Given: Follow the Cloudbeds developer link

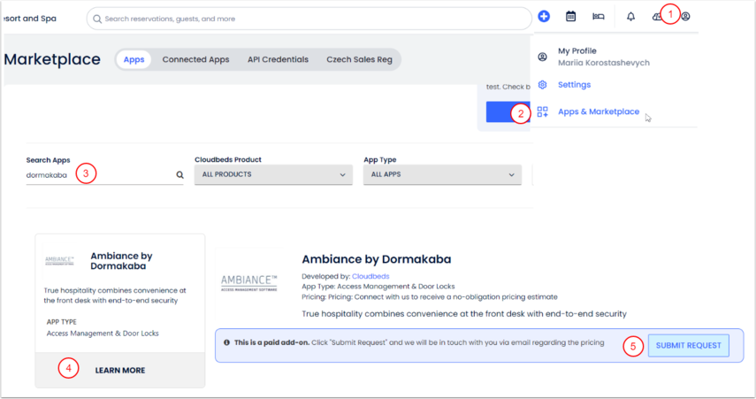Looking at the screenshot, I should pos(371,276).
